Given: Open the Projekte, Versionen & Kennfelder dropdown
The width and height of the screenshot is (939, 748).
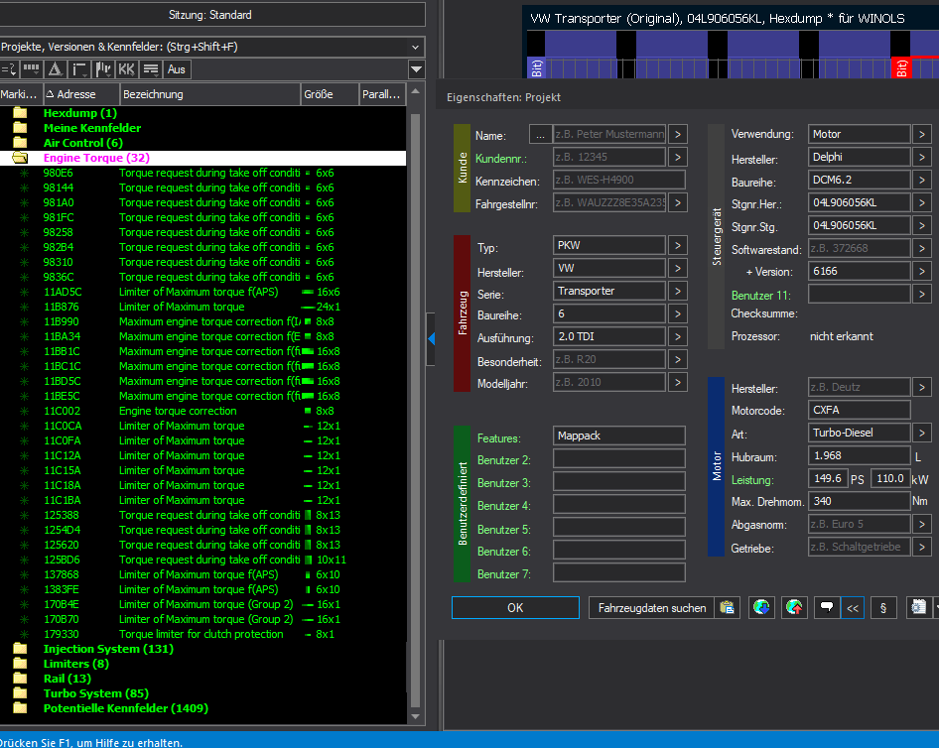Looking at the screenshot, I should pyautogui.click(x=414, y=47).
